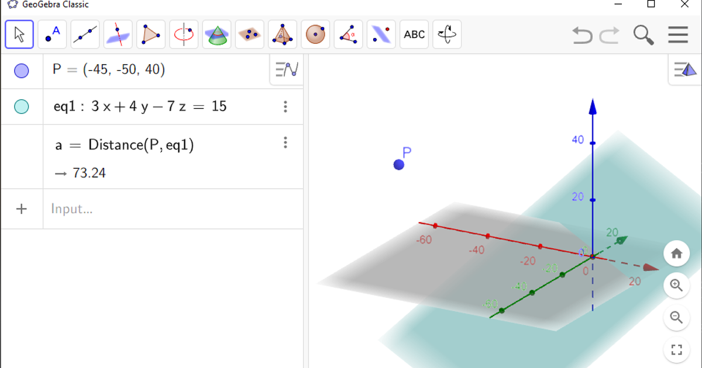Viewport: 702px width, 368px height.
Task: Hide the eq1 plane
Action: click(x=22, y=106)
